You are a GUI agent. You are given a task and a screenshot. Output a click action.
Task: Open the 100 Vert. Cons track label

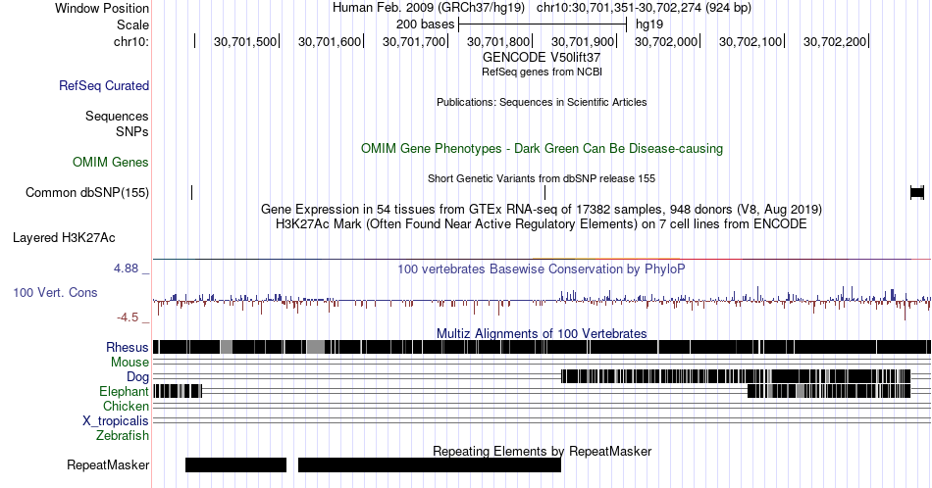(x=55, y=292)
